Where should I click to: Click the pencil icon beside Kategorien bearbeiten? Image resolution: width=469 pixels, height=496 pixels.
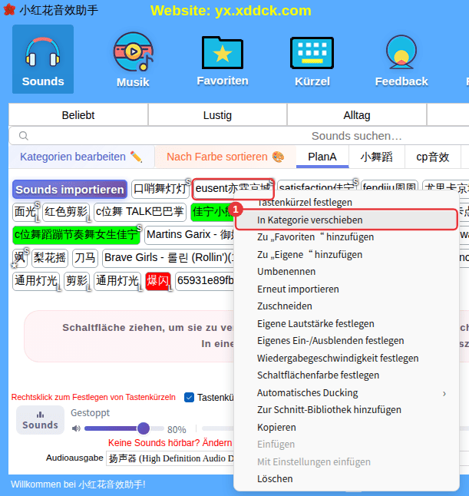pos(136,157)
